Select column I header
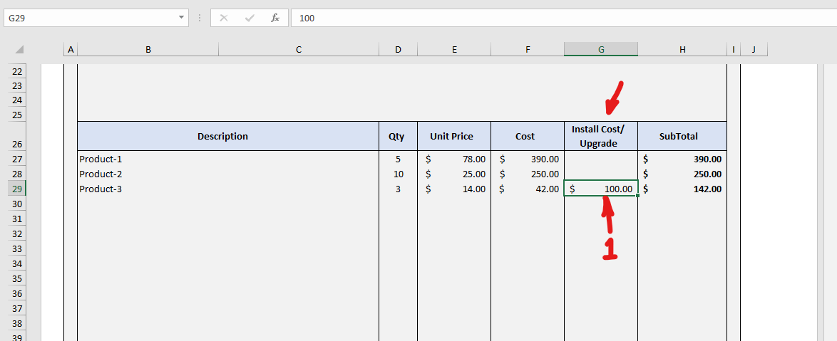This screenshot has height=341, width=837. 734,50
